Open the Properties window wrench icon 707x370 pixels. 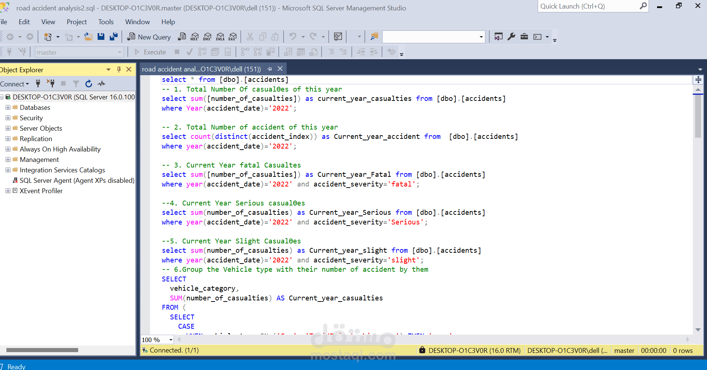[x=511, y=37]
